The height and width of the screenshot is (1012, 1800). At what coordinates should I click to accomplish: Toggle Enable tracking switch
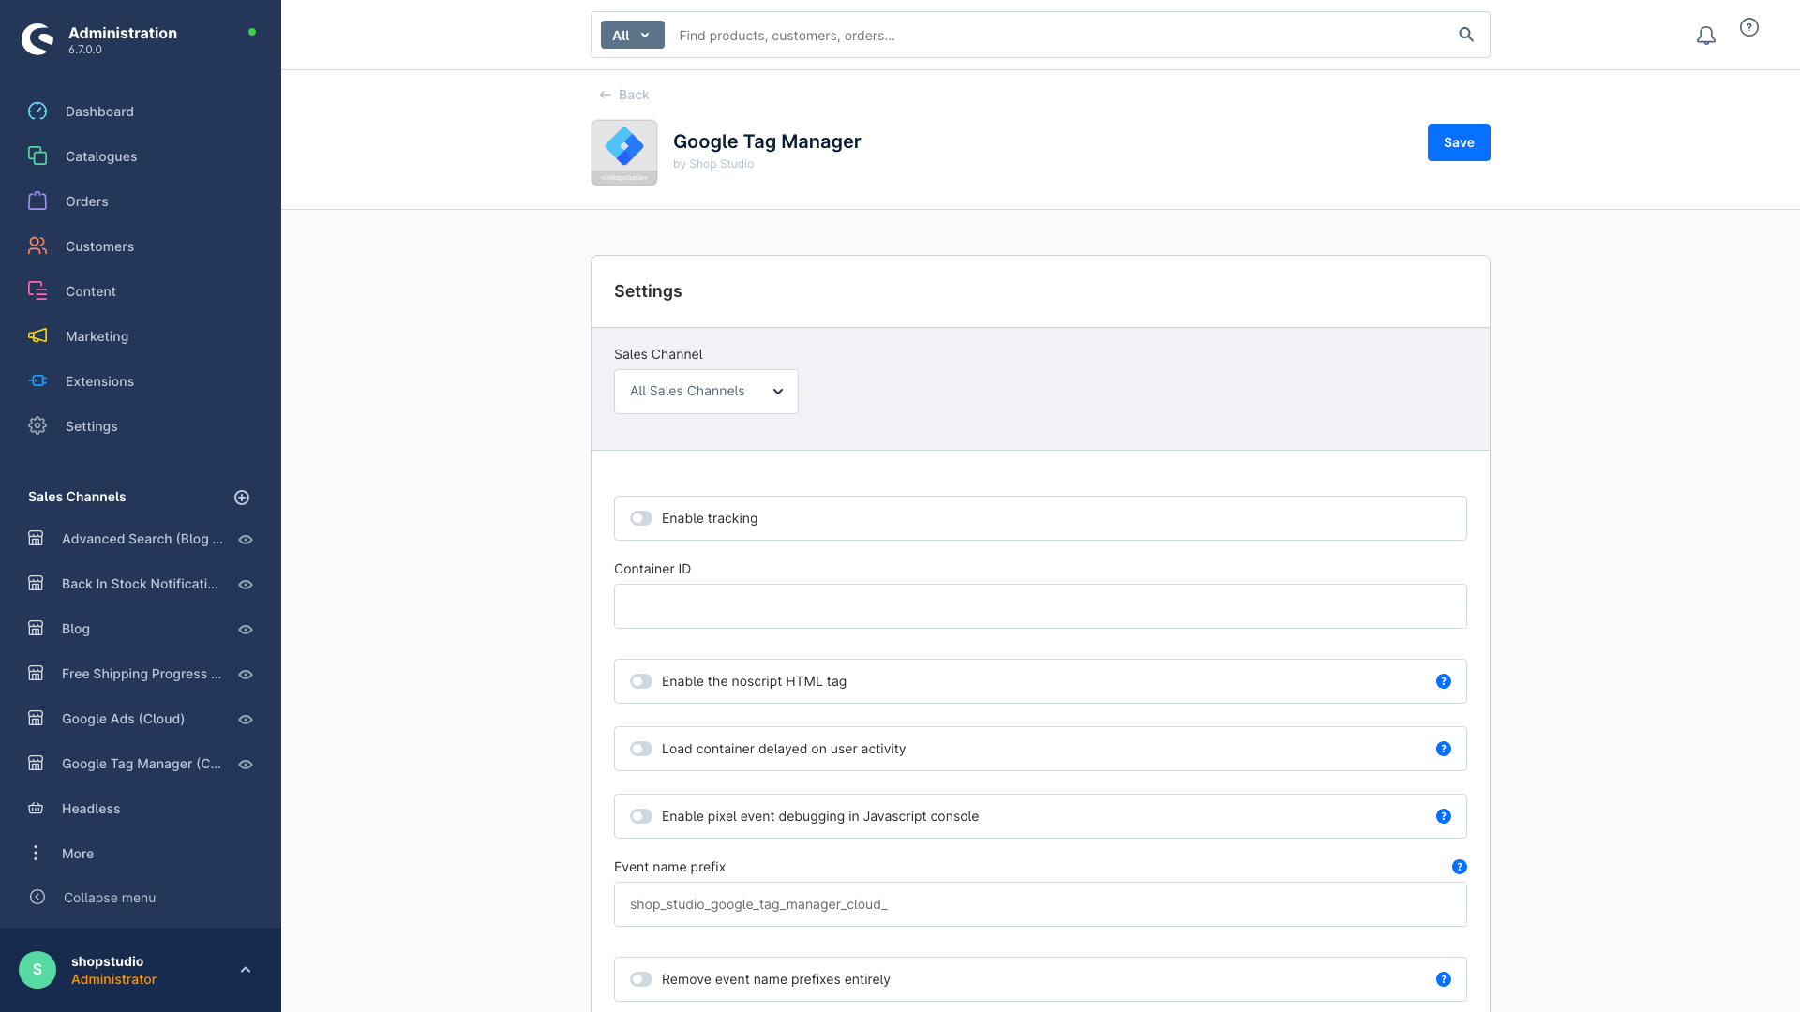(x=641, y=518)
